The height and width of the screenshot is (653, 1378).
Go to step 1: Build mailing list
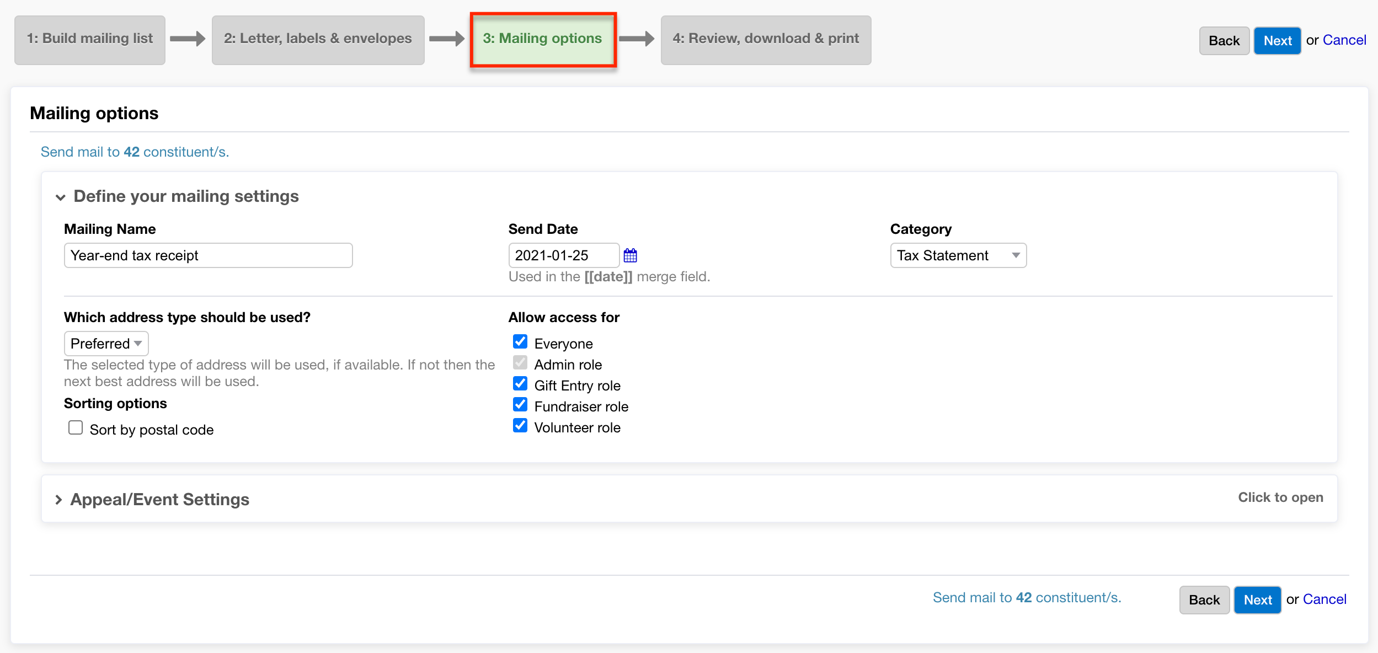point(90,39)
